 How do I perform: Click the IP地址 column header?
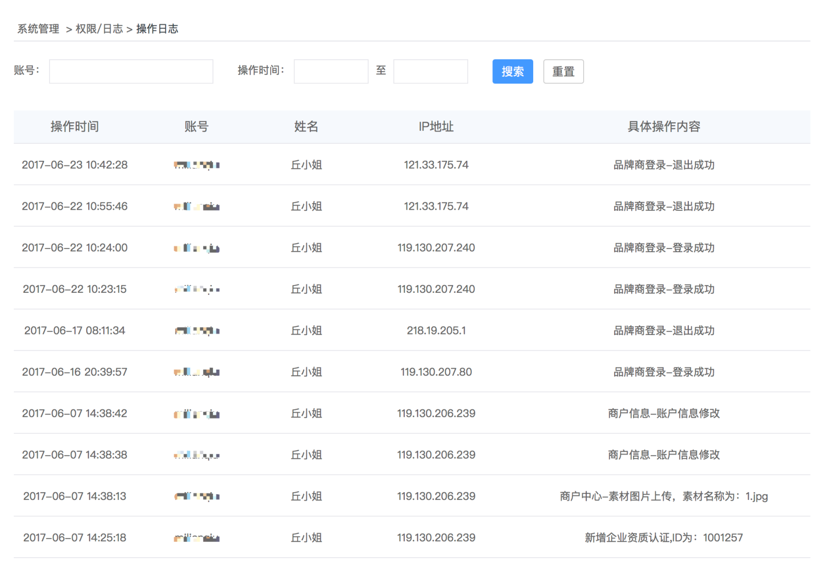point(436,126)
